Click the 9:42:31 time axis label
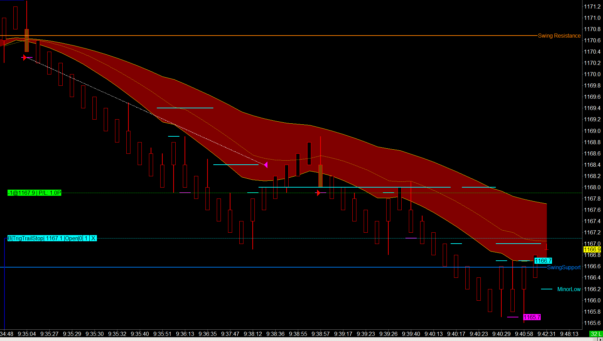Viewport: 603px width, 341px height. point(547,334)
